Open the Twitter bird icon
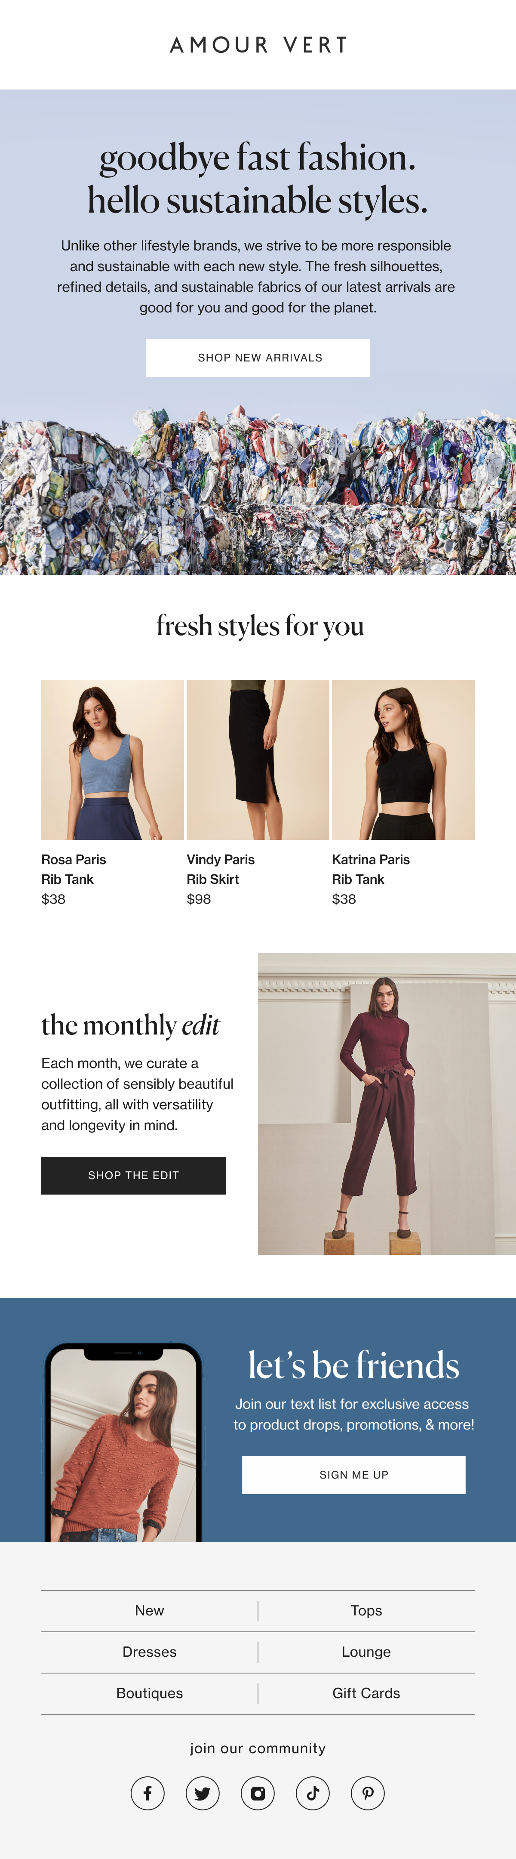 (203, 1793)
